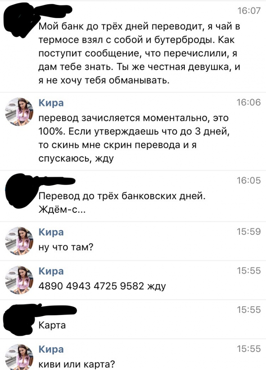Tap the 15:59 timestamp
266x370 pixels.
click(x=249, y=232)
